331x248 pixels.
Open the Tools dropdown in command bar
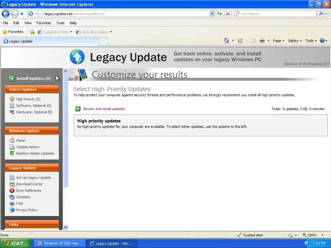click(311, 41)
